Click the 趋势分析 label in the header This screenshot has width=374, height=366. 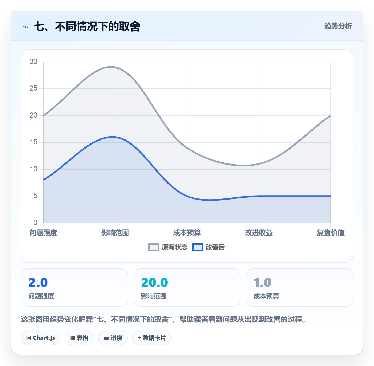coord(338,26)
